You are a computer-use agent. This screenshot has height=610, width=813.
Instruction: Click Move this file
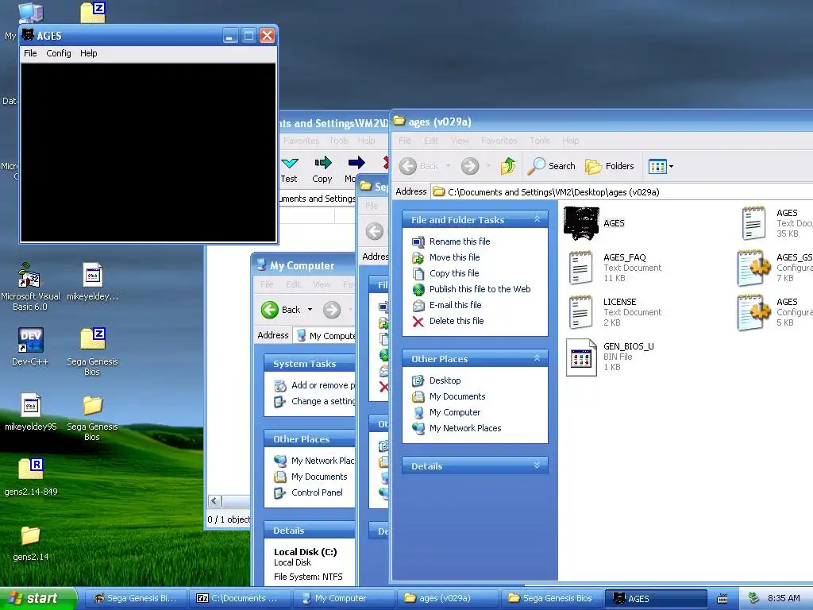(x=454, y=257)
